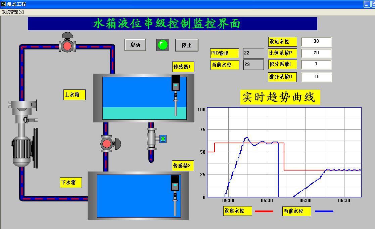
Task: Click the 水箱液位串级控制监控界面 title banner
Action: coord(173,24)
